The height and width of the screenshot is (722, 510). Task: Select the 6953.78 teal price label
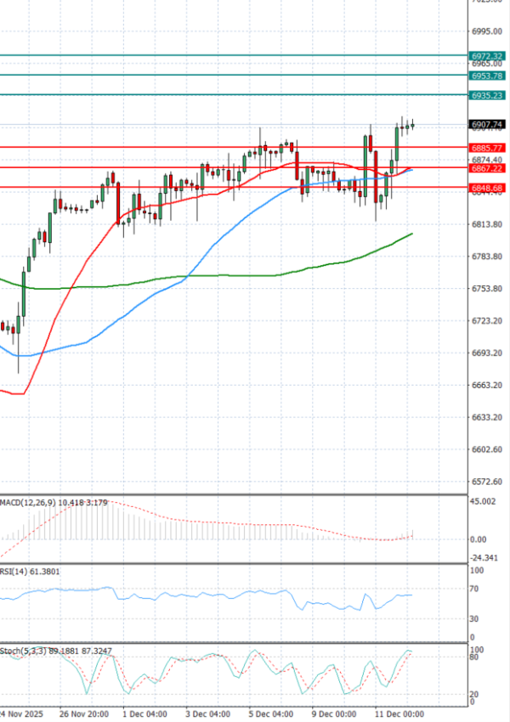coord(486,76)
